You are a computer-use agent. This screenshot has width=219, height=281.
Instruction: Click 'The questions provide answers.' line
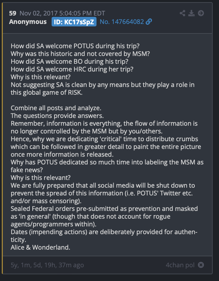coord(57,116)
